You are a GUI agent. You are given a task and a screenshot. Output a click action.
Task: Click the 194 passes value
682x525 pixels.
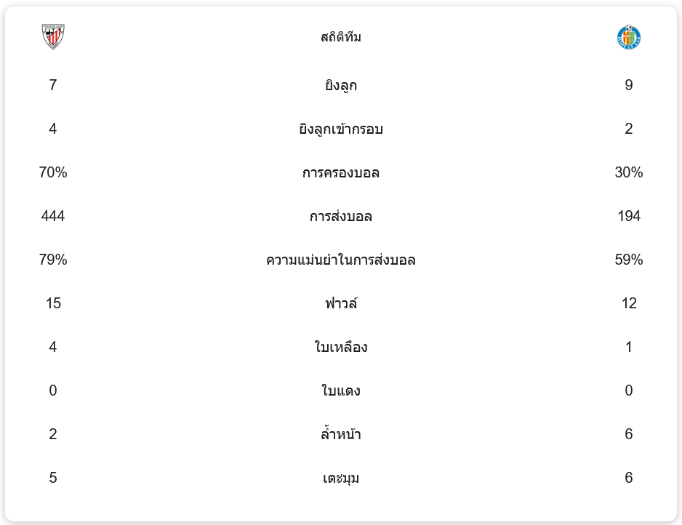point(628,216)
